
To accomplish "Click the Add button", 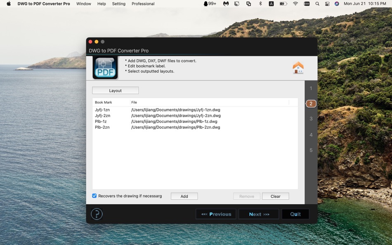I will pos(184,196).
